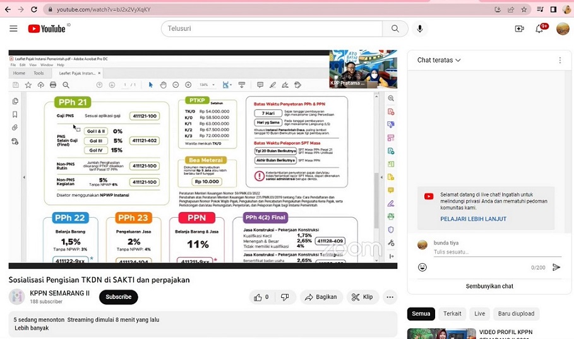Click the PELAJARI LEBIH LANJUT link
This screenshot has width=574, height=339.
(x=473, y=219)
